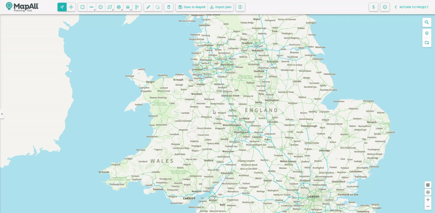Screen dimensions: 435x213
Task: Open the map search magnifier
Action: point(427,22)
